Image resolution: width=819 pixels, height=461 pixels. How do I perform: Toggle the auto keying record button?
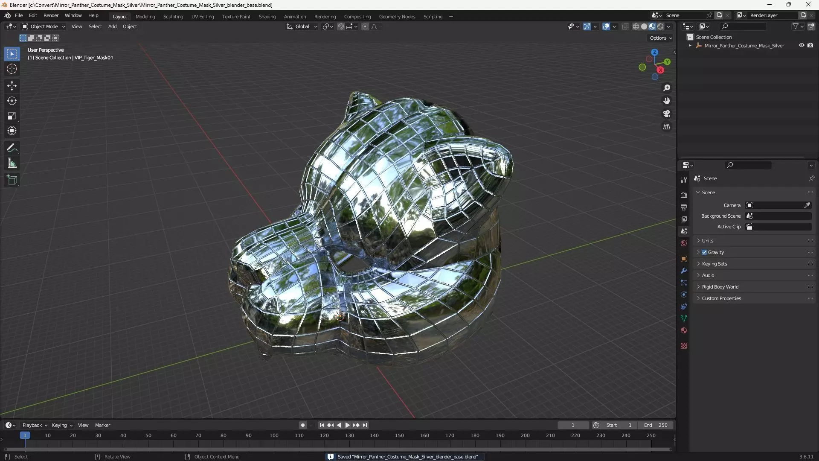pyautogui.click(x=302, y=425)
